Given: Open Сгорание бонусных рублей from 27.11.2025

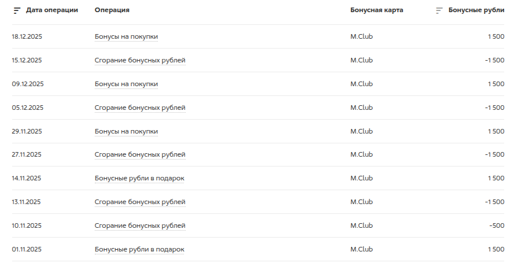Looking at the screenshot, I should pos(140,155).
